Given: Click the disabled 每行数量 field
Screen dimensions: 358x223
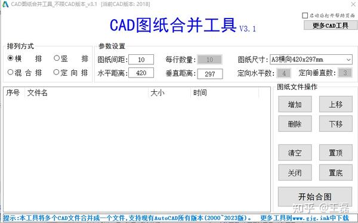Looking at the screenshot, I should pos(210,60).
